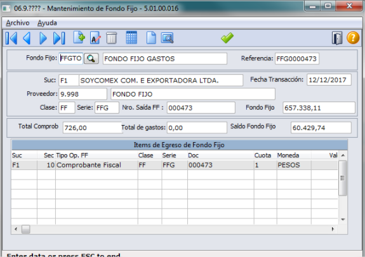The width and height of the screenshot is (365, 257).
Task: Select Fecha Transacción field 12/12/2017
Action: coord(329,80)
